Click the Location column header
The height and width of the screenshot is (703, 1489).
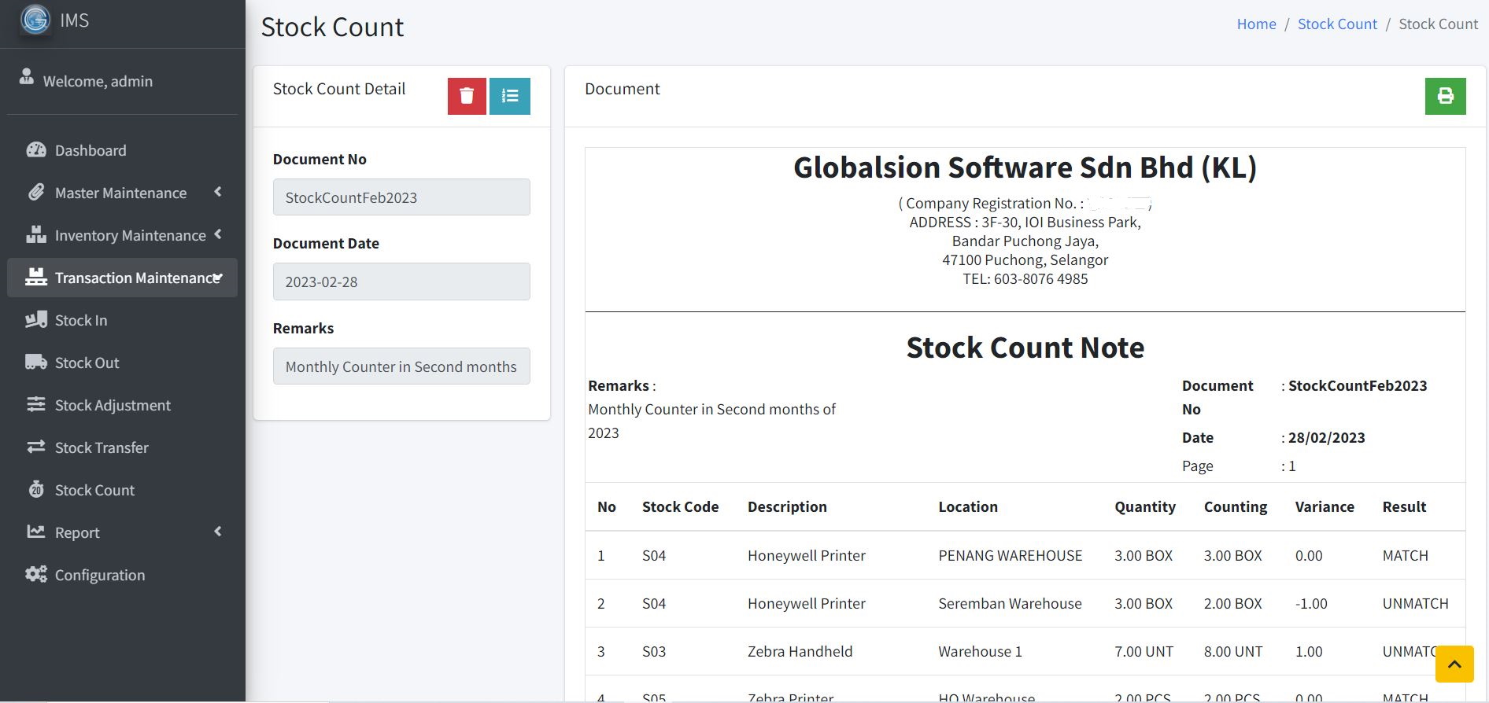pyautogui.click(x=968, y=506)
